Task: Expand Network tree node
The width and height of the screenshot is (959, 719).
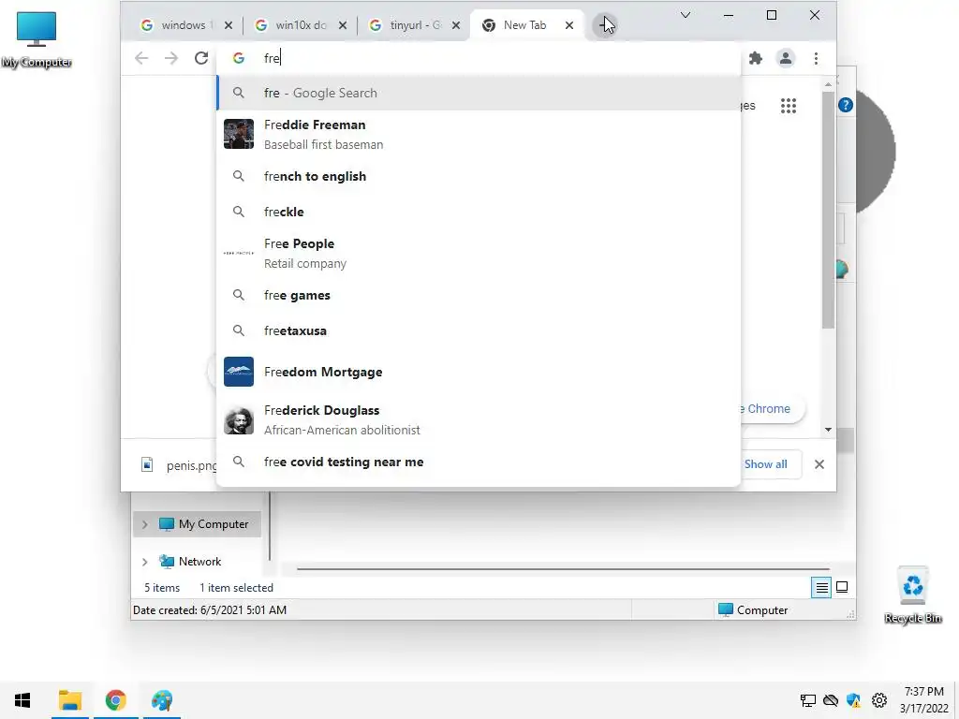Action: click(144, 562)
